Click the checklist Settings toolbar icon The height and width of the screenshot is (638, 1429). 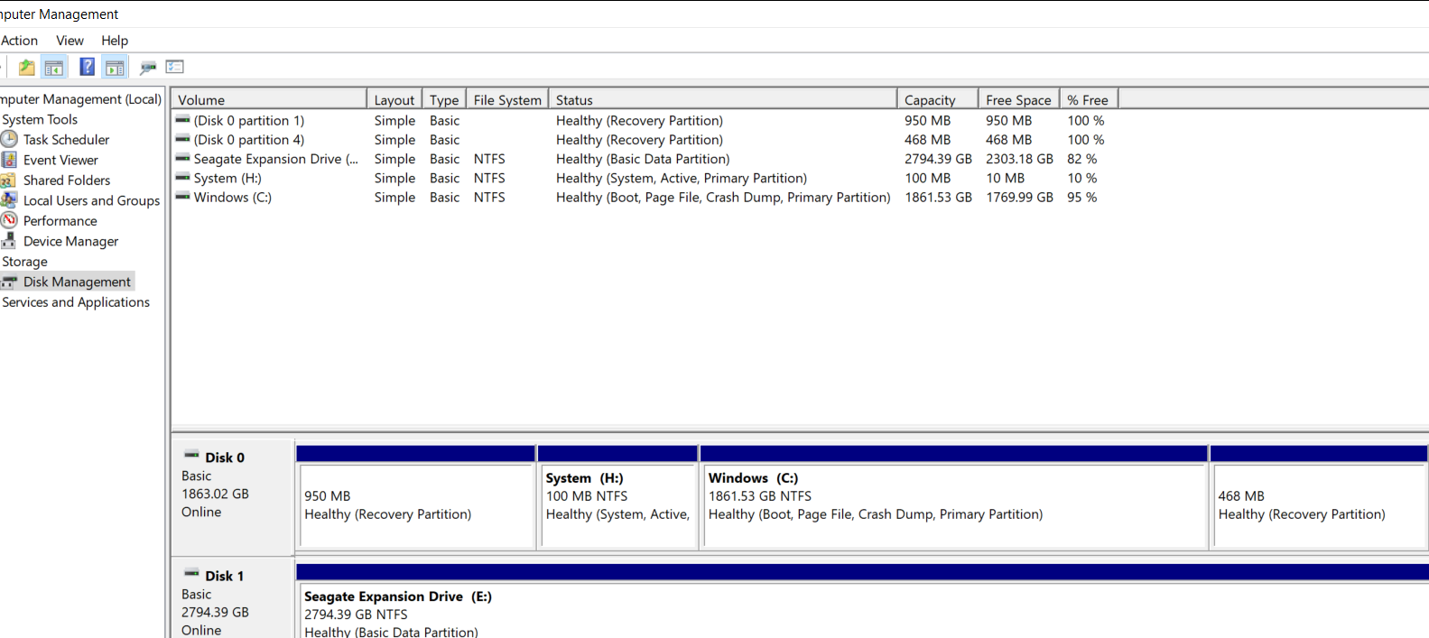pos(175,67)
